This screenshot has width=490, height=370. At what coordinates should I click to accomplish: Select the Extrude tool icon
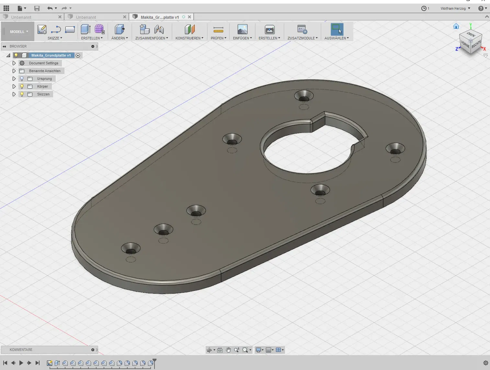pos(85,29)
